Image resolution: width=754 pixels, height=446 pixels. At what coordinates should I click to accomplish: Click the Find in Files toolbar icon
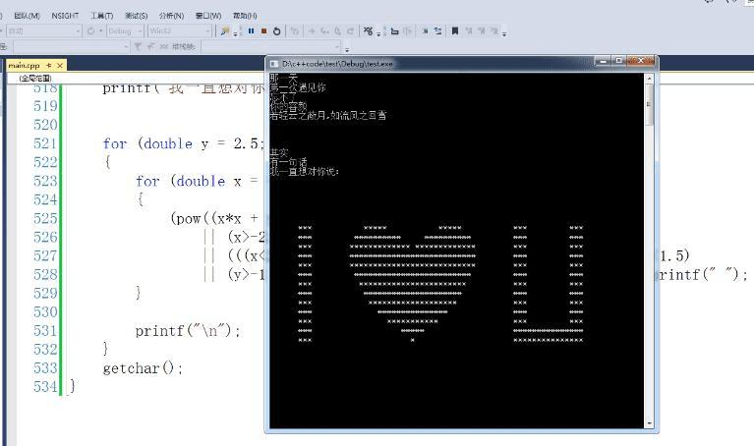224,31
